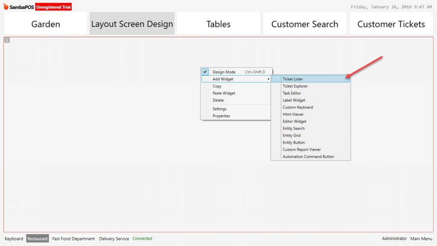Image resolution: width=437 pixels, height=246 pixels.
Task: Open Settings from the context menu
Action: point(236,109)
